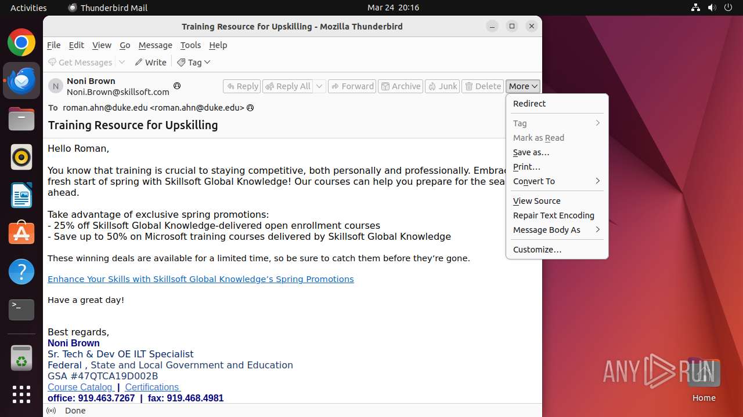
Task: Mark message as Junk
Action: (443, 86)
